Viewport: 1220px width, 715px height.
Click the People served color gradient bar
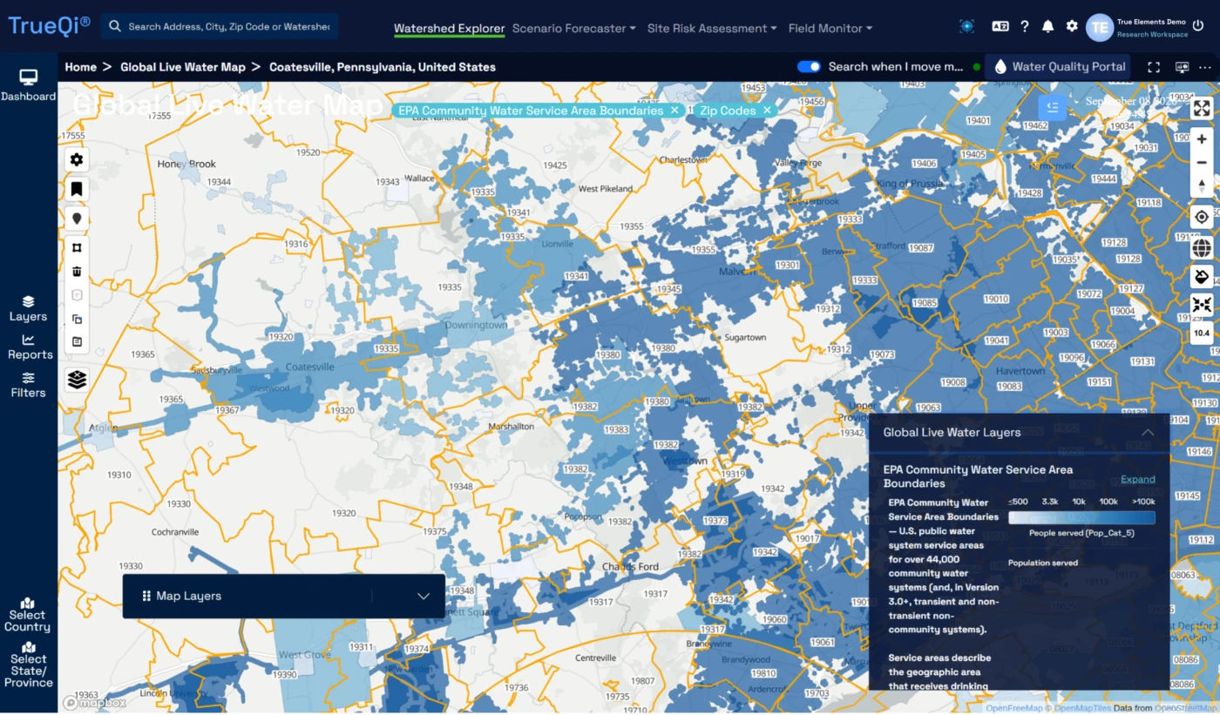coord(1081,517)
